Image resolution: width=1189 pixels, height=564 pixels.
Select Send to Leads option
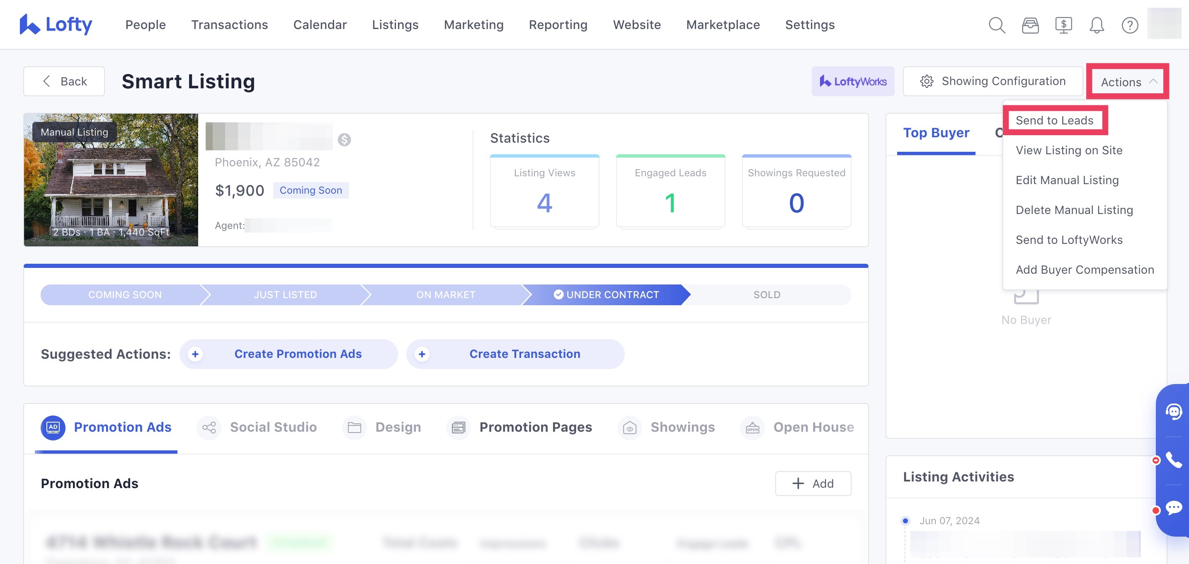1054,120
